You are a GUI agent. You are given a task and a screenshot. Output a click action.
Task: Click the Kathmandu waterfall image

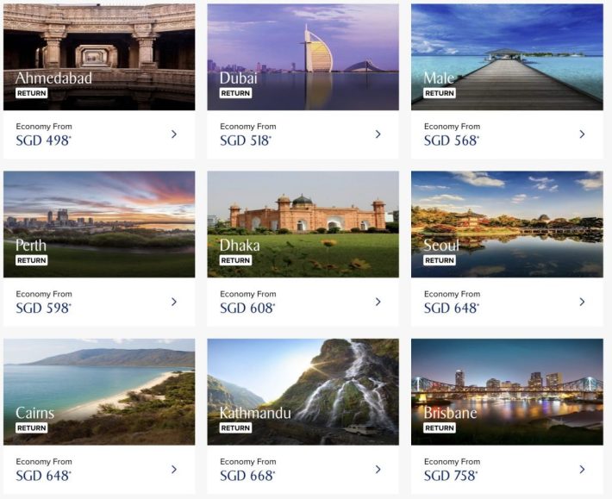(303, 379)
